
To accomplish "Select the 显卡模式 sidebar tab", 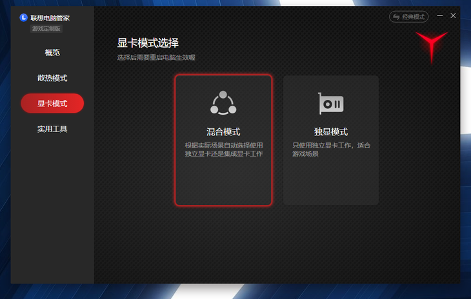I will [52, 103].
